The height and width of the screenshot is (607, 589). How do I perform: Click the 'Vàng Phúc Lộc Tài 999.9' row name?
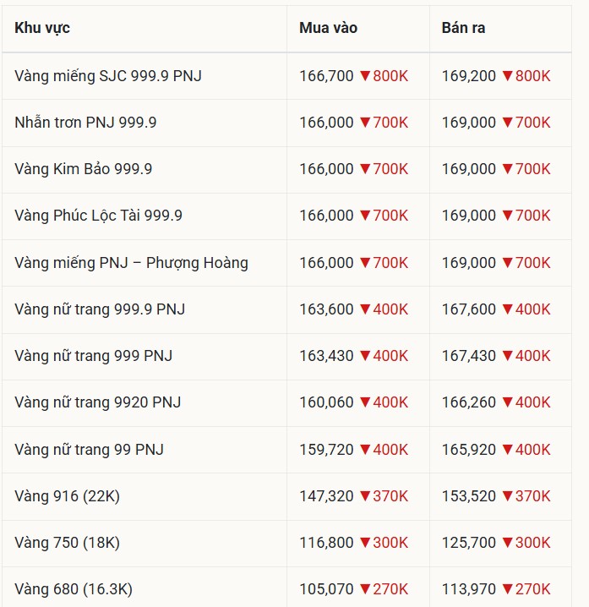pos(98,216)
